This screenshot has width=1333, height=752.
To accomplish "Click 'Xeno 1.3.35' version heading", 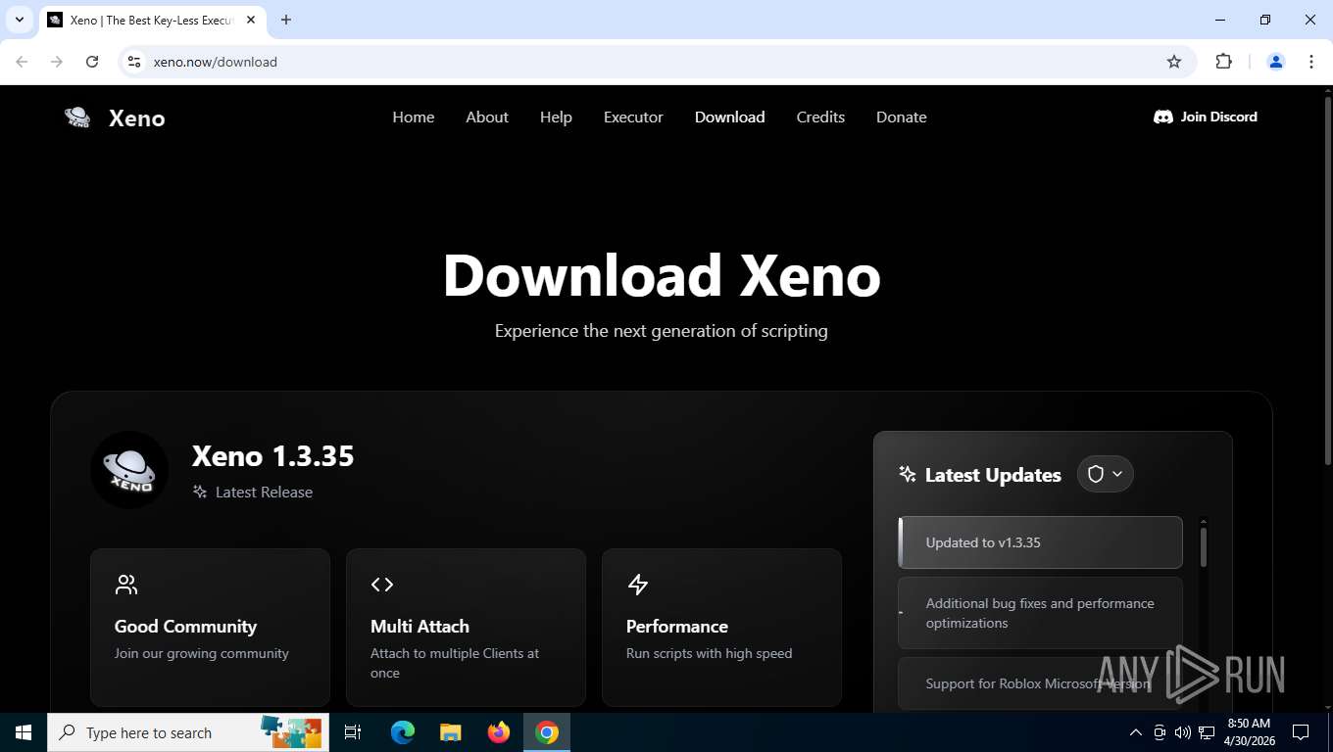I will click(273, 456).
